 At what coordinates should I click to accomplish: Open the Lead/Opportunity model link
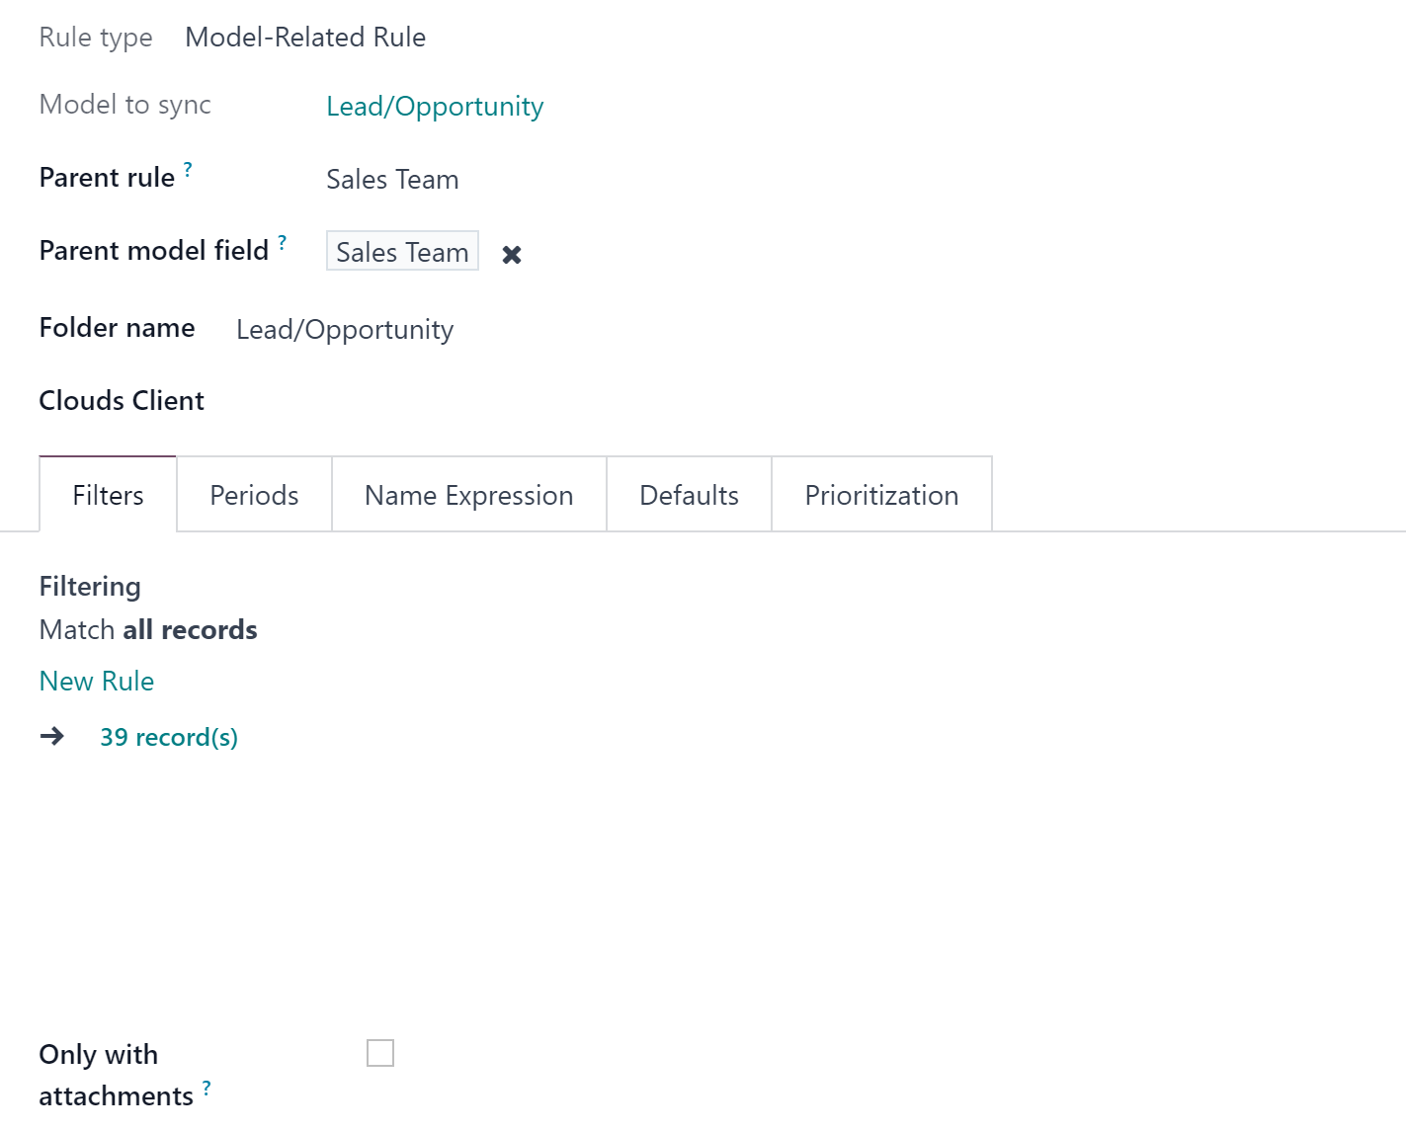point(435,107)
